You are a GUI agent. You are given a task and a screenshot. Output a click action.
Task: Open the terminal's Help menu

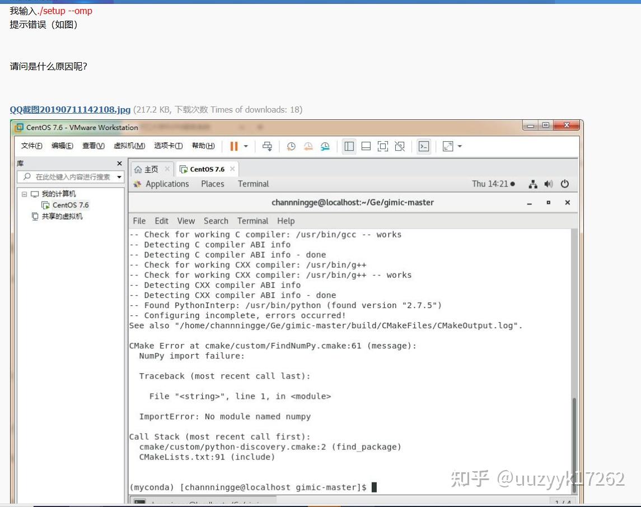[286, 221]
